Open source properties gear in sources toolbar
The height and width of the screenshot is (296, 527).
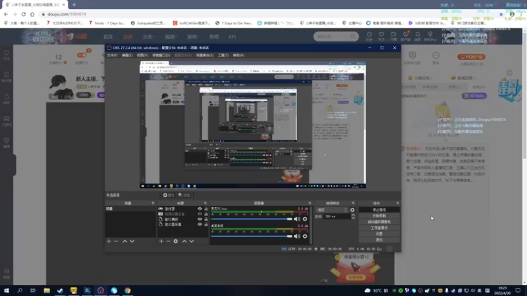176,241
